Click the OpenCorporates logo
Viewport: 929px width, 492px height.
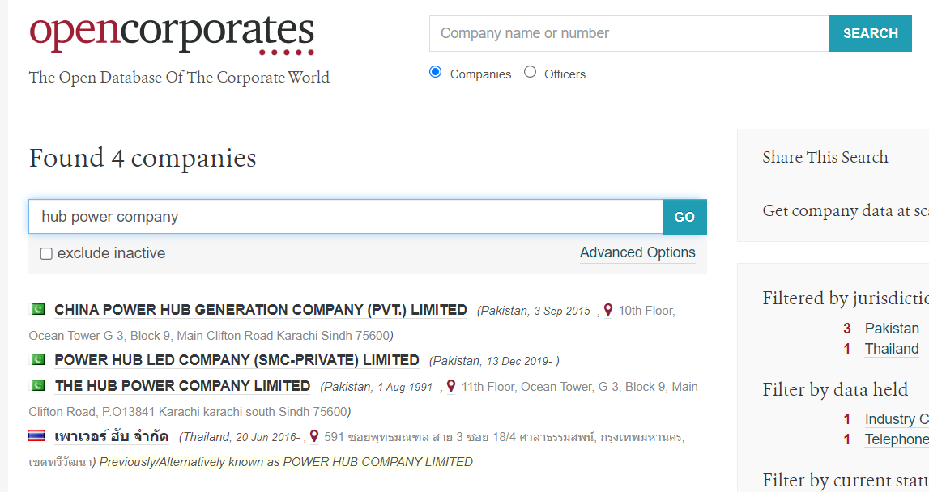[172, 34]
